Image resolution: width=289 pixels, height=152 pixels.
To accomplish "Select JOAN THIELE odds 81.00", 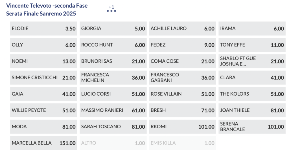I will (252, 110).
